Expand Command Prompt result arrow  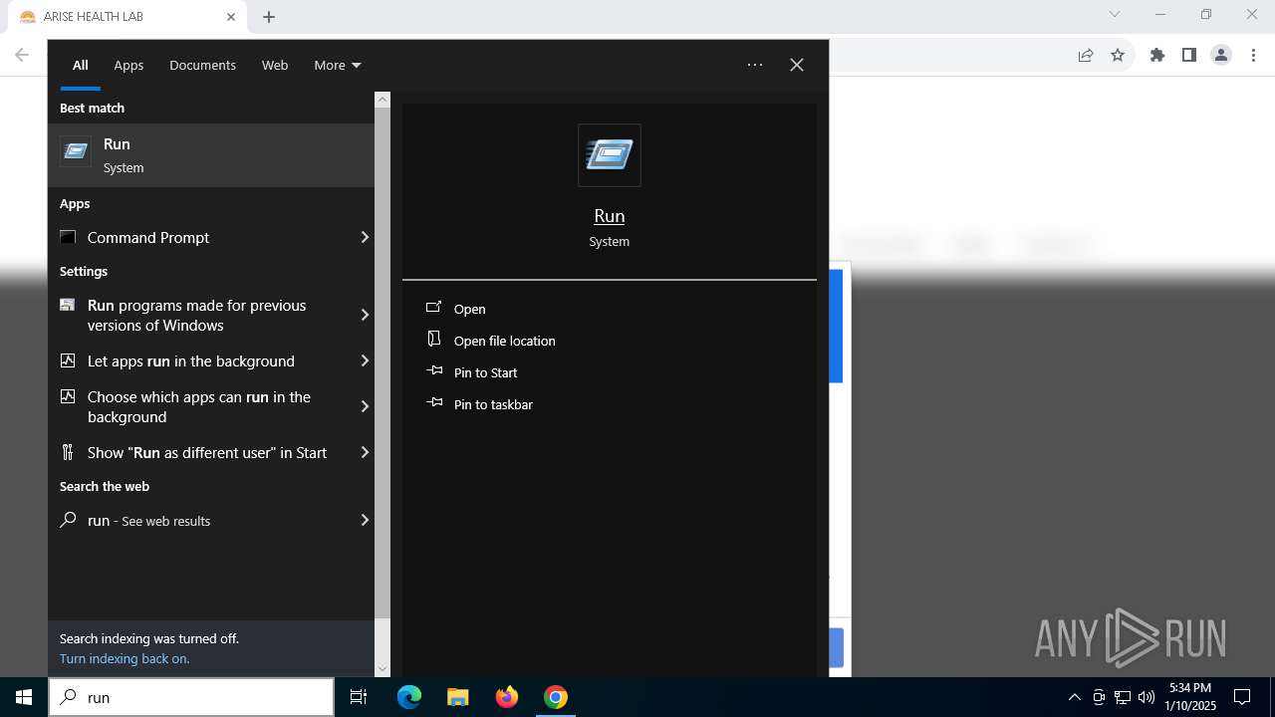[x=365, y=237]
